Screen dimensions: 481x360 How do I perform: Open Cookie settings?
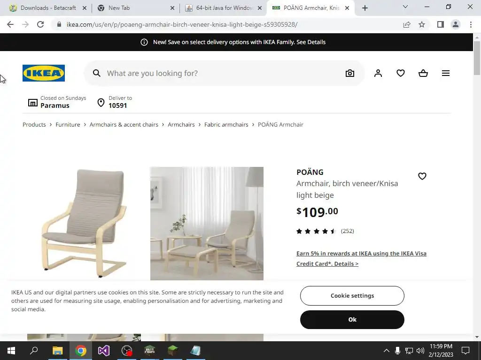tap(352, 296)
